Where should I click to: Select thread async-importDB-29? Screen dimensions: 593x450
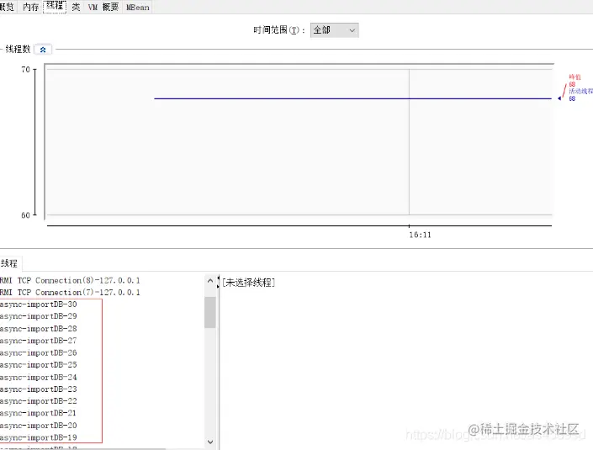tap(38, 316)
